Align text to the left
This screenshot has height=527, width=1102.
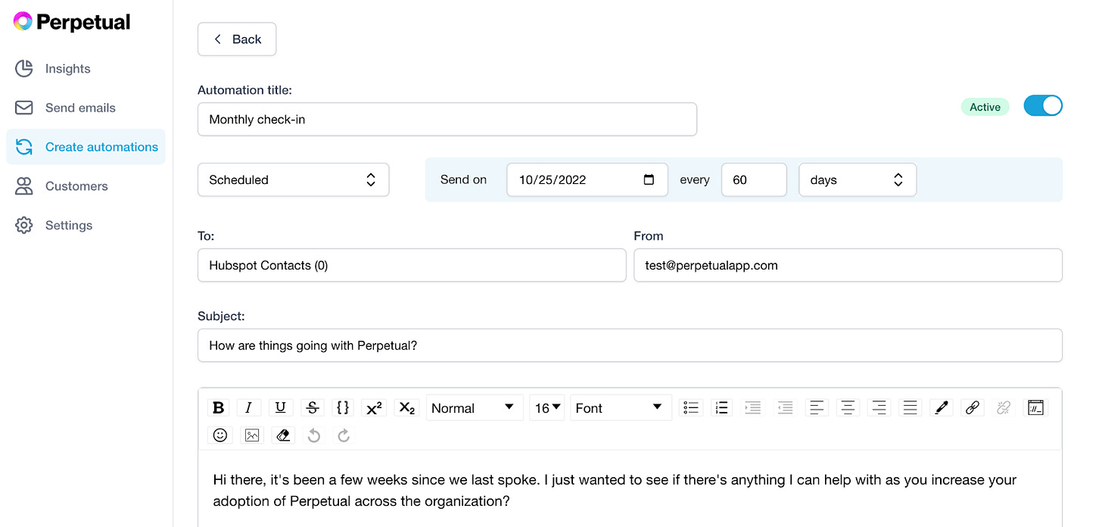(x=817, y=408)
